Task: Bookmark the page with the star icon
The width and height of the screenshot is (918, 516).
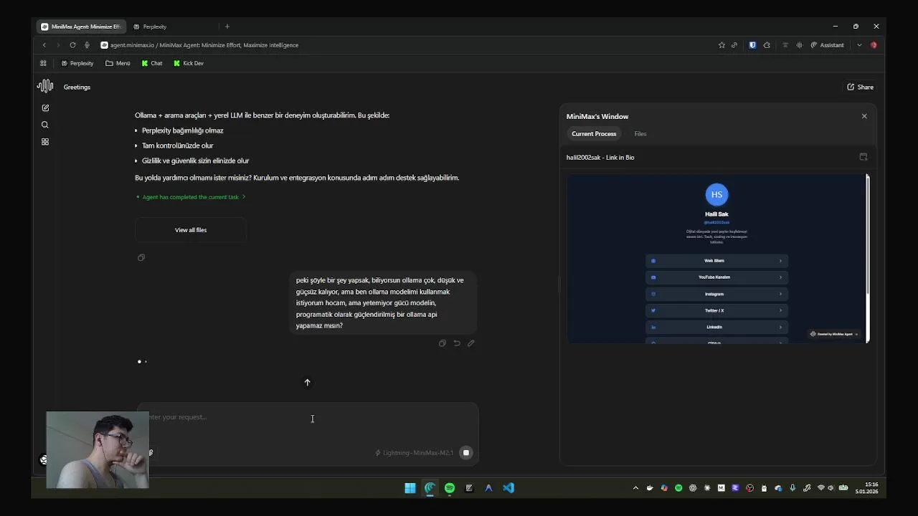Action: [x=721, y=45]
